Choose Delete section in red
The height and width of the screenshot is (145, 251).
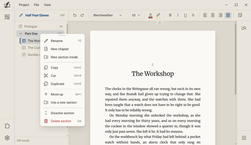coord(62,121)
